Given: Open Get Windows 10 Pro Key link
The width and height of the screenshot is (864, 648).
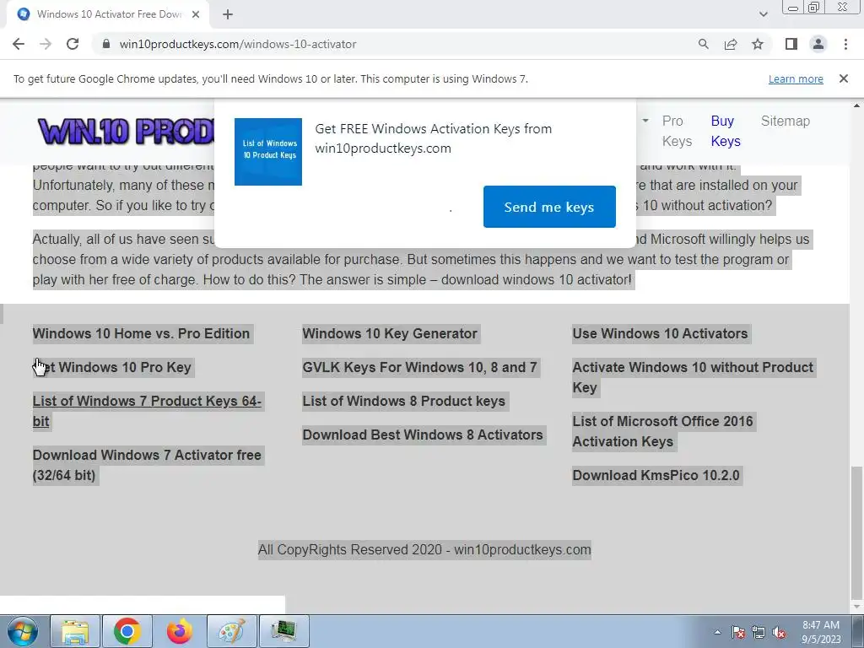Looking at the screenshot, I should tap(112, 367).
